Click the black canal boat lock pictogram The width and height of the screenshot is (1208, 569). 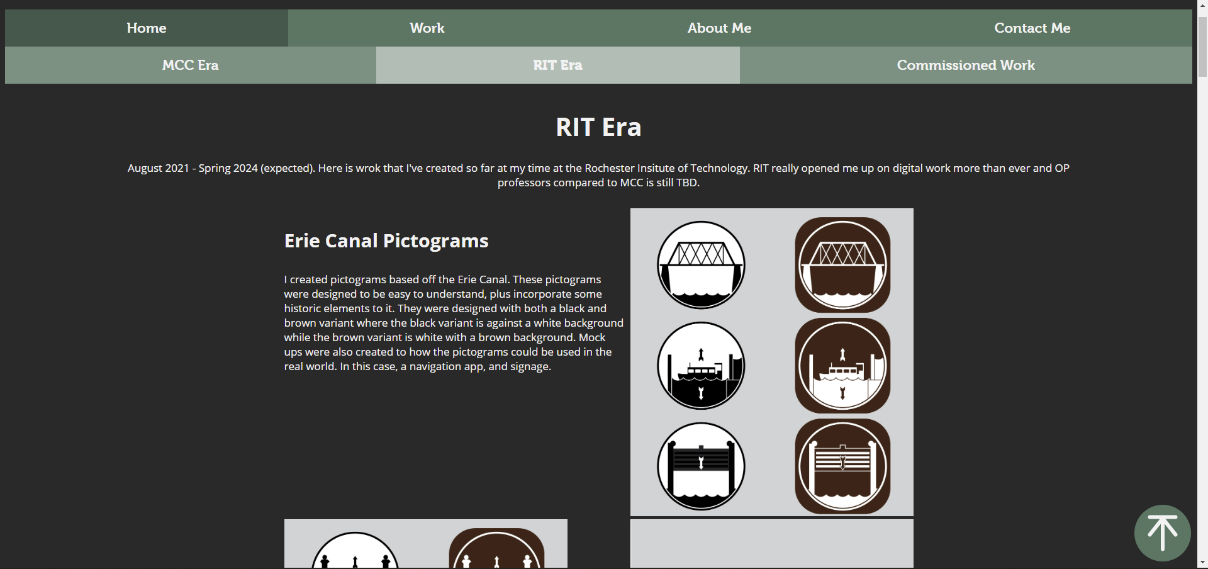tap(701, 366)
